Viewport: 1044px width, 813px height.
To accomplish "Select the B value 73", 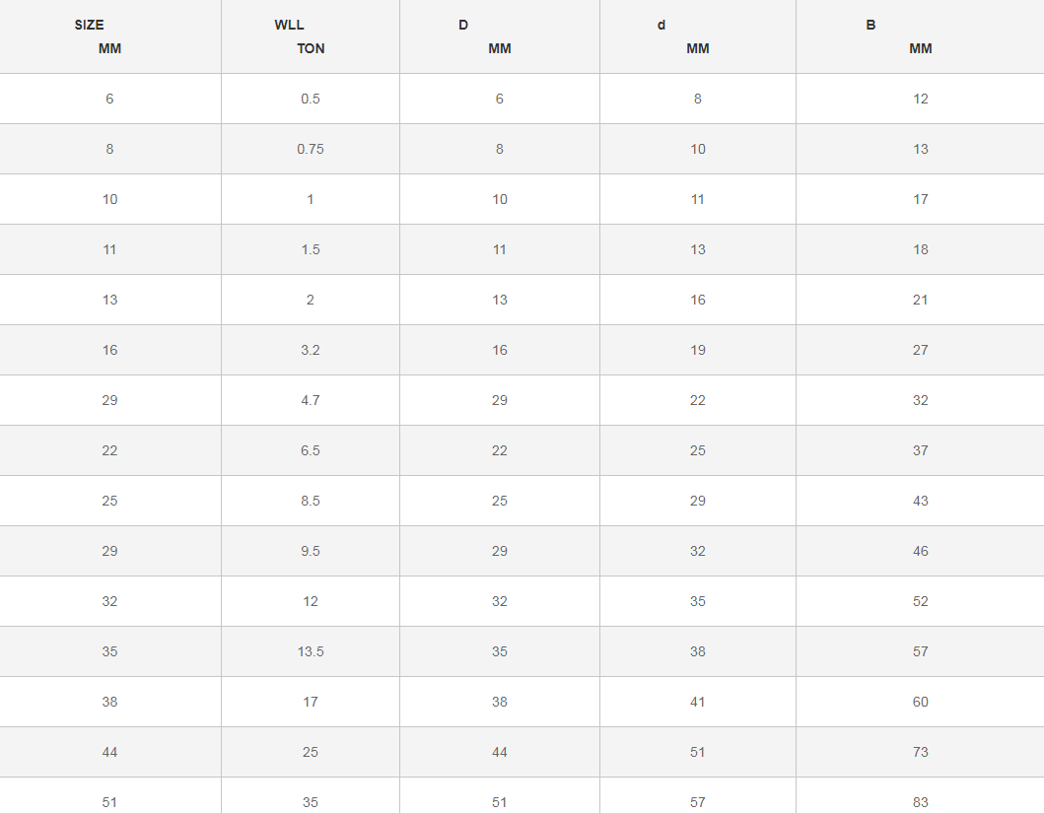I will pyautogui.click(x=920, y=752).
